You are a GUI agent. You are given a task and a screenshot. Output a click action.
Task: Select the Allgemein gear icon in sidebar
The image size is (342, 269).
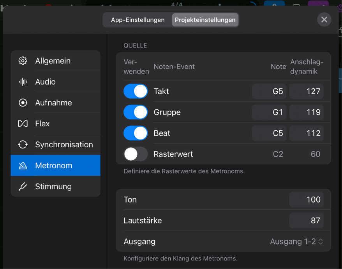coord(23,61)
